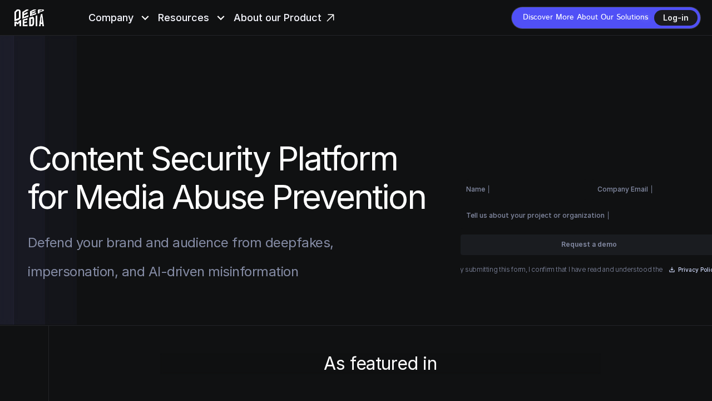The height and width of the screenshot is (401, 712).
Task: Click the Company dropdown chevron icon
Action: [145, 18]
